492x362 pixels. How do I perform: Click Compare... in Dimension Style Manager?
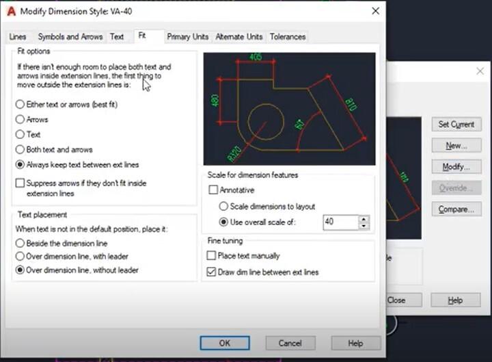[456, 209]
